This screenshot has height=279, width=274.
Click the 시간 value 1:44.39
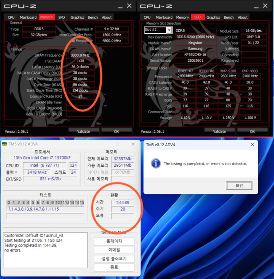tap(122, 203)
